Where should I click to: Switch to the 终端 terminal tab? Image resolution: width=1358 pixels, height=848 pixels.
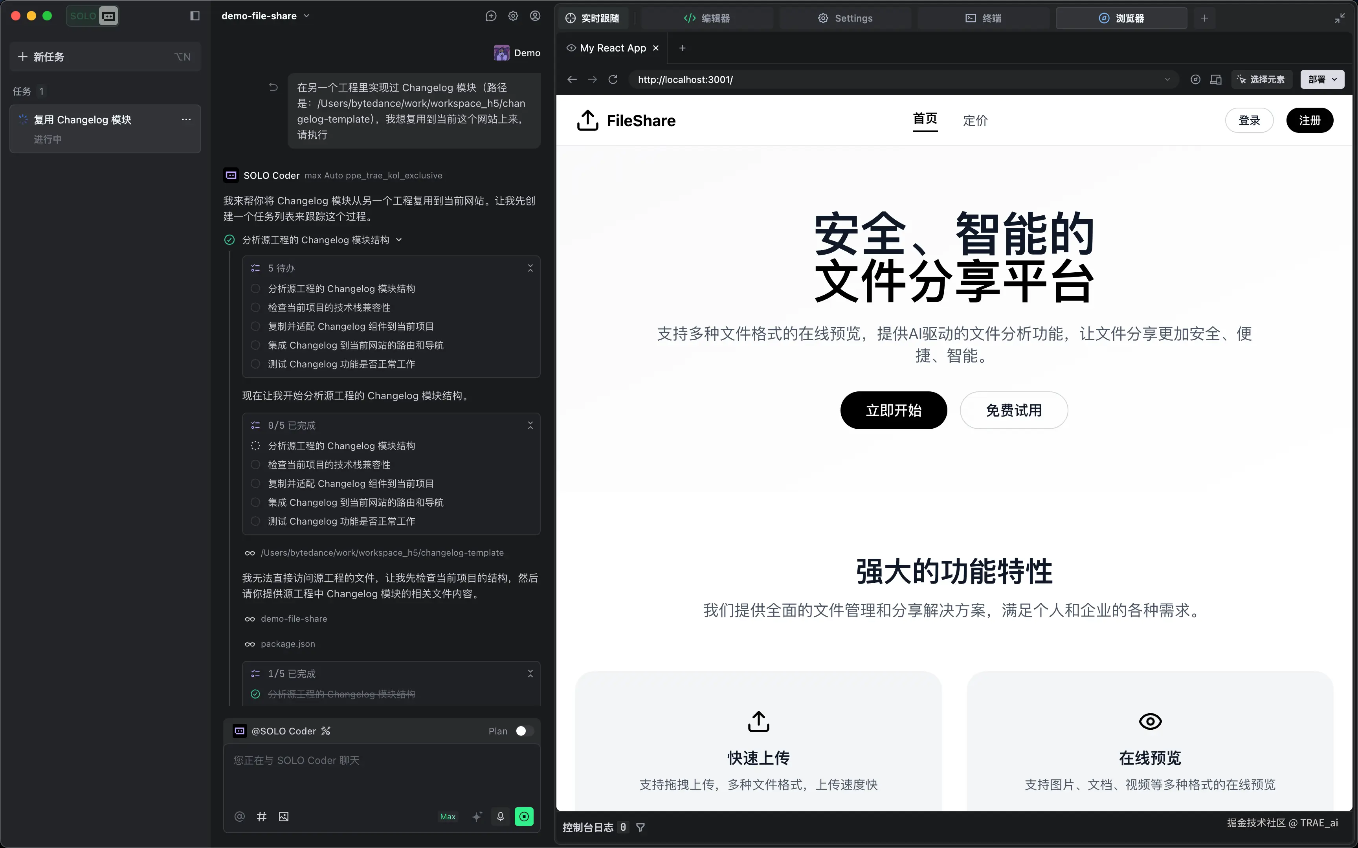[x=984, y=18]
